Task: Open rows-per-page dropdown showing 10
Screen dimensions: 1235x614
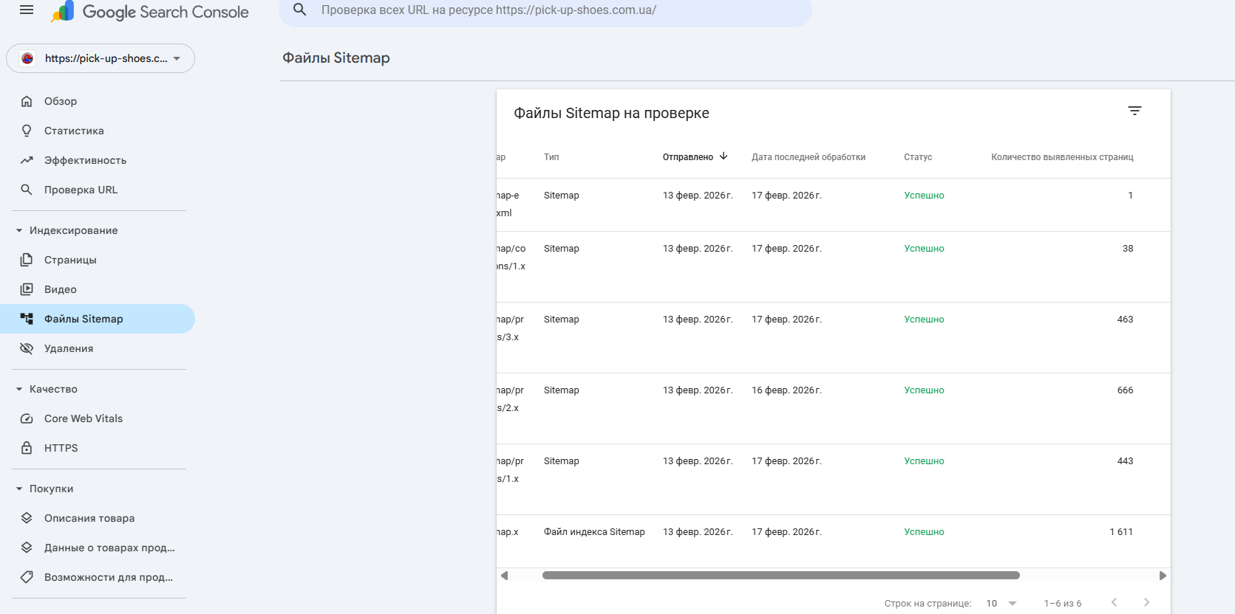Action: tap(1001, 604)
